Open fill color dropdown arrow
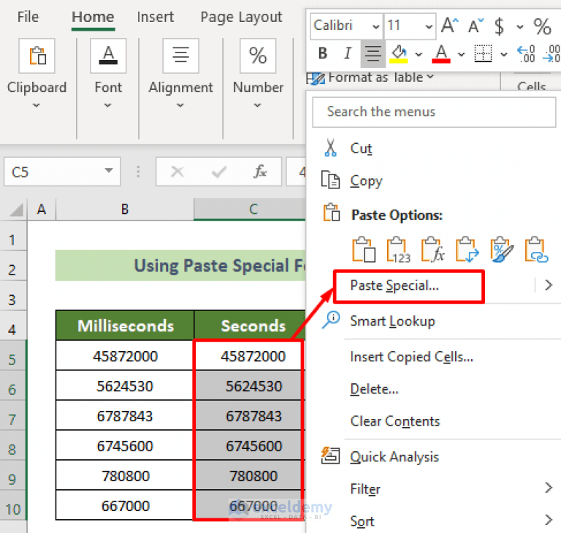This screenshot has height=533, width=561. pyautogui.click(x=419, y=54)
